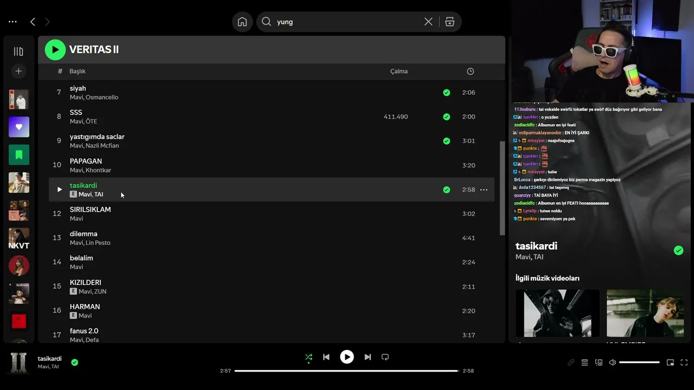The image size is (694, 390).
Task: Sort tracks by duration clock icon
Action: 470,71
